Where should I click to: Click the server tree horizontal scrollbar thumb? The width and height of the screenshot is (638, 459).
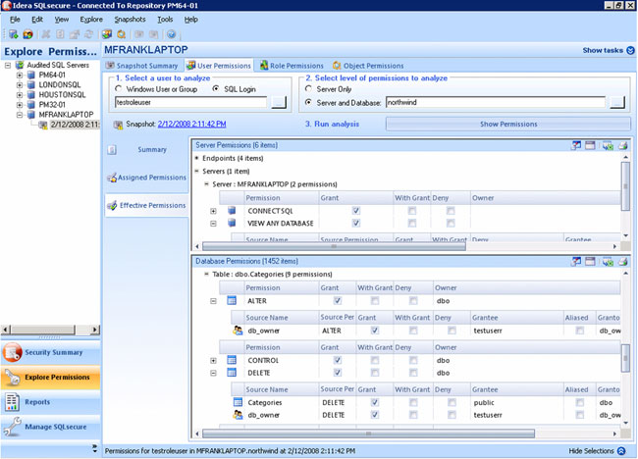(42, 330)
